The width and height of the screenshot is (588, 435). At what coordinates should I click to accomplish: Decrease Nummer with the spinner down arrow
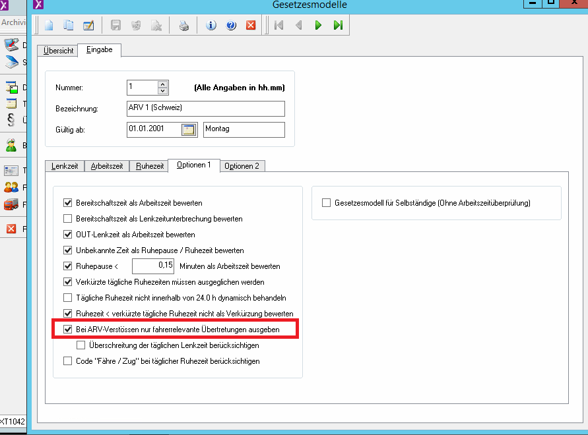(163, 91)
